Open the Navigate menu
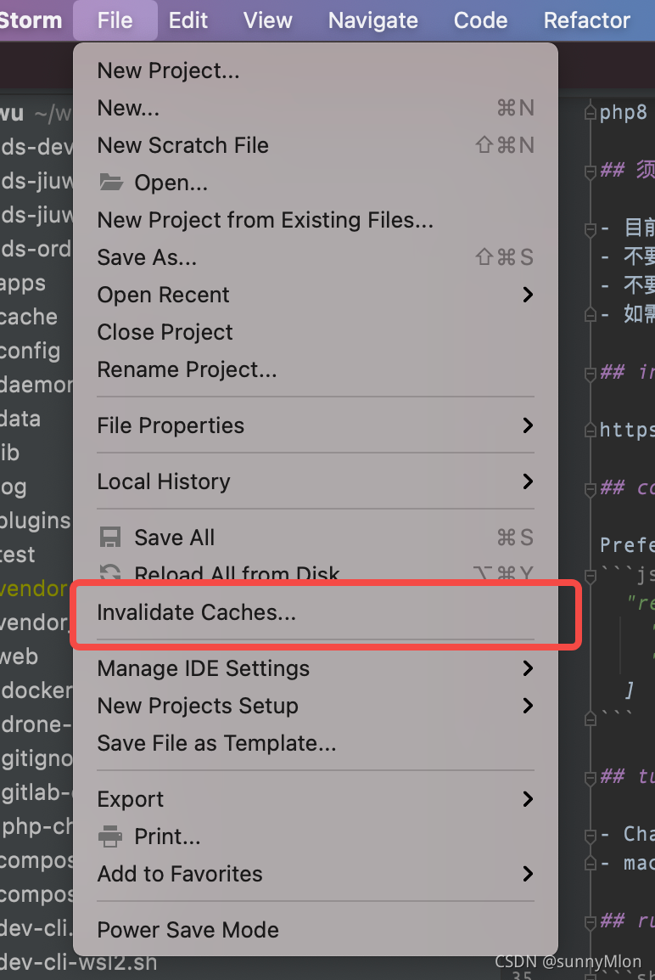This screenshot has height=980, width=655. click(372, 20)
